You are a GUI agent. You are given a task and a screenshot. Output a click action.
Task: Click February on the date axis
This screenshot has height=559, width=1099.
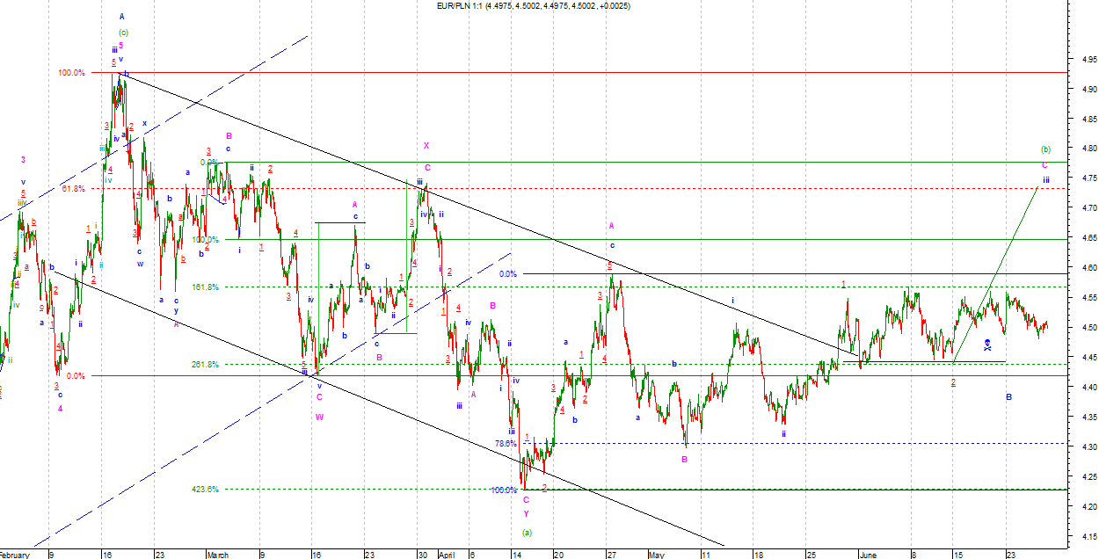pyautogui.click(x=15, y=555)
